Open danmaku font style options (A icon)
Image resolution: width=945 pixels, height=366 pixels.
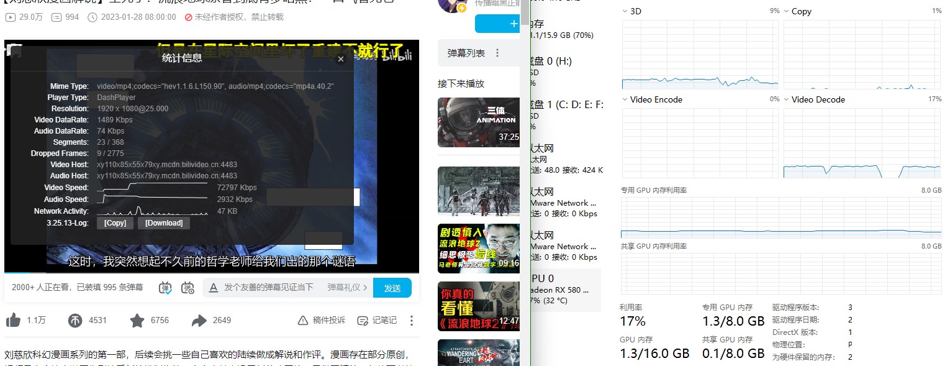click(214, 288)
